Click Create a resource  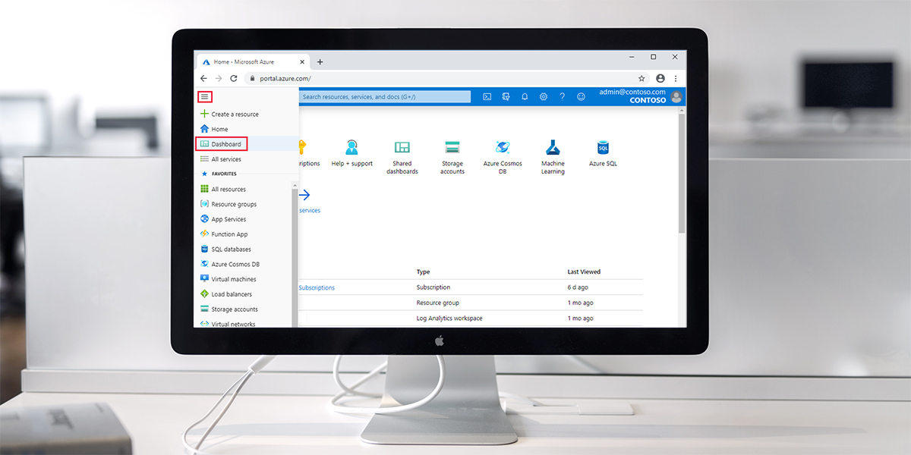(x=234, y=115)
